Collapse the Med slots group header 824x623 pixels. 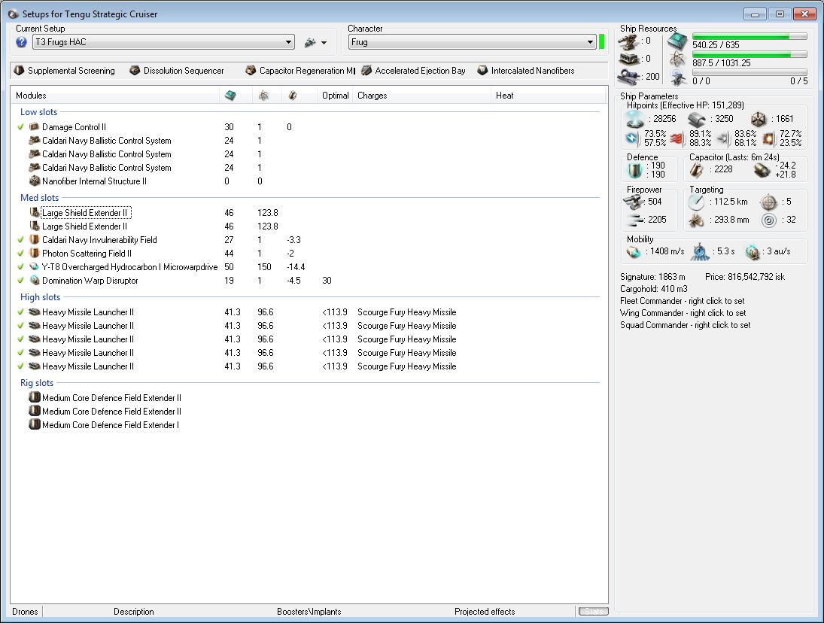[39, 198]
